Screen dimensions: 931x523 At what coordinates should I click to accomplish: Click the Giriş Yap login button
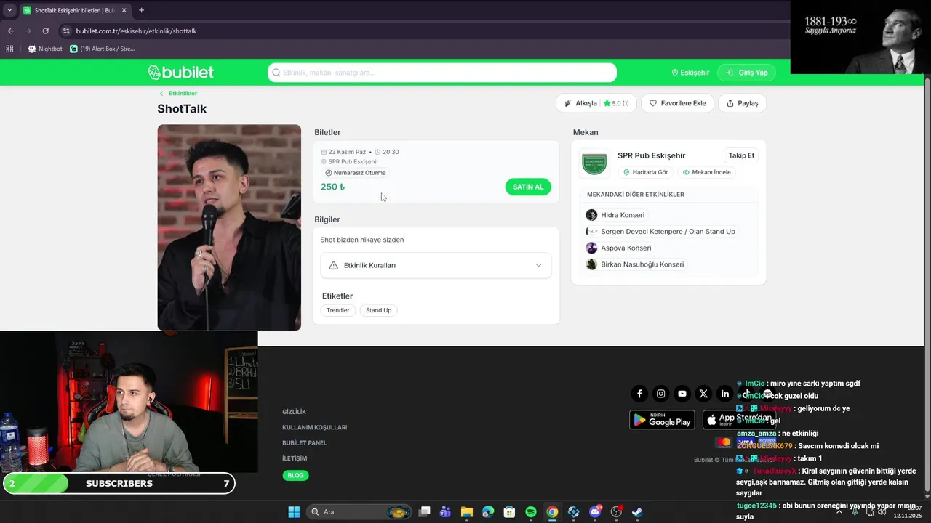pyautogui.click(x=746, y=73)
